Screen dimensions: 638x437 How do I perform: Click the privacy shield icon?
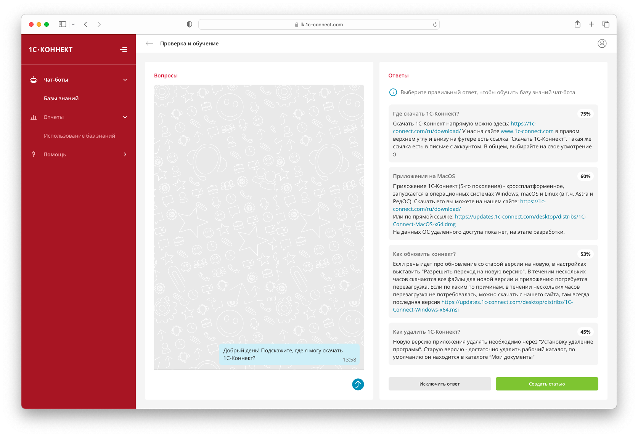(189, 24)
